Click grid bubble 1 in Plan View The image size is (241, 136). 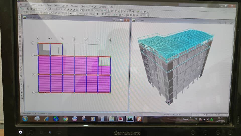point(34,92)
